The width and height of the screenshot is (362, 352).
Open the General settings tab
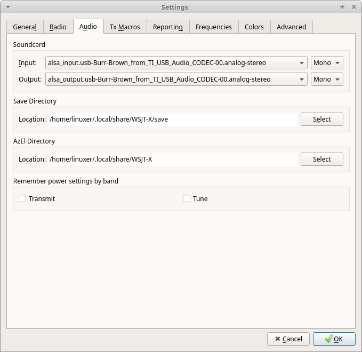tap(25, 27)
